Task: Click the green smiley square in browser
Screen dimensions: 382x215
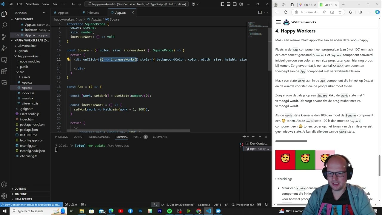Action: (305, 160)
